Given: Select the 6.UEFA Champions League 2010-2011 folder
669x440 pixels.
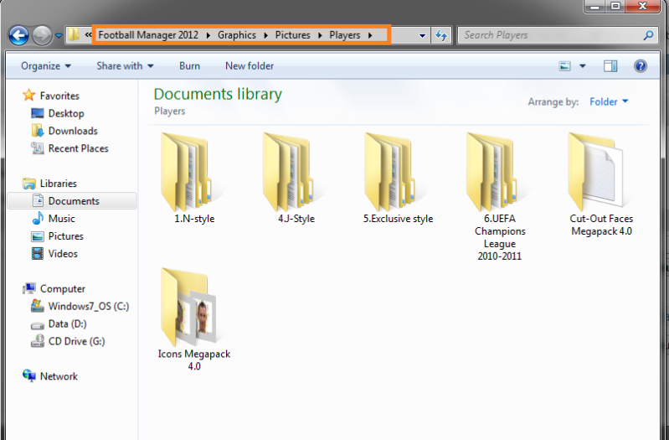Looking at the screenshot, I should (x=499, y=196).
